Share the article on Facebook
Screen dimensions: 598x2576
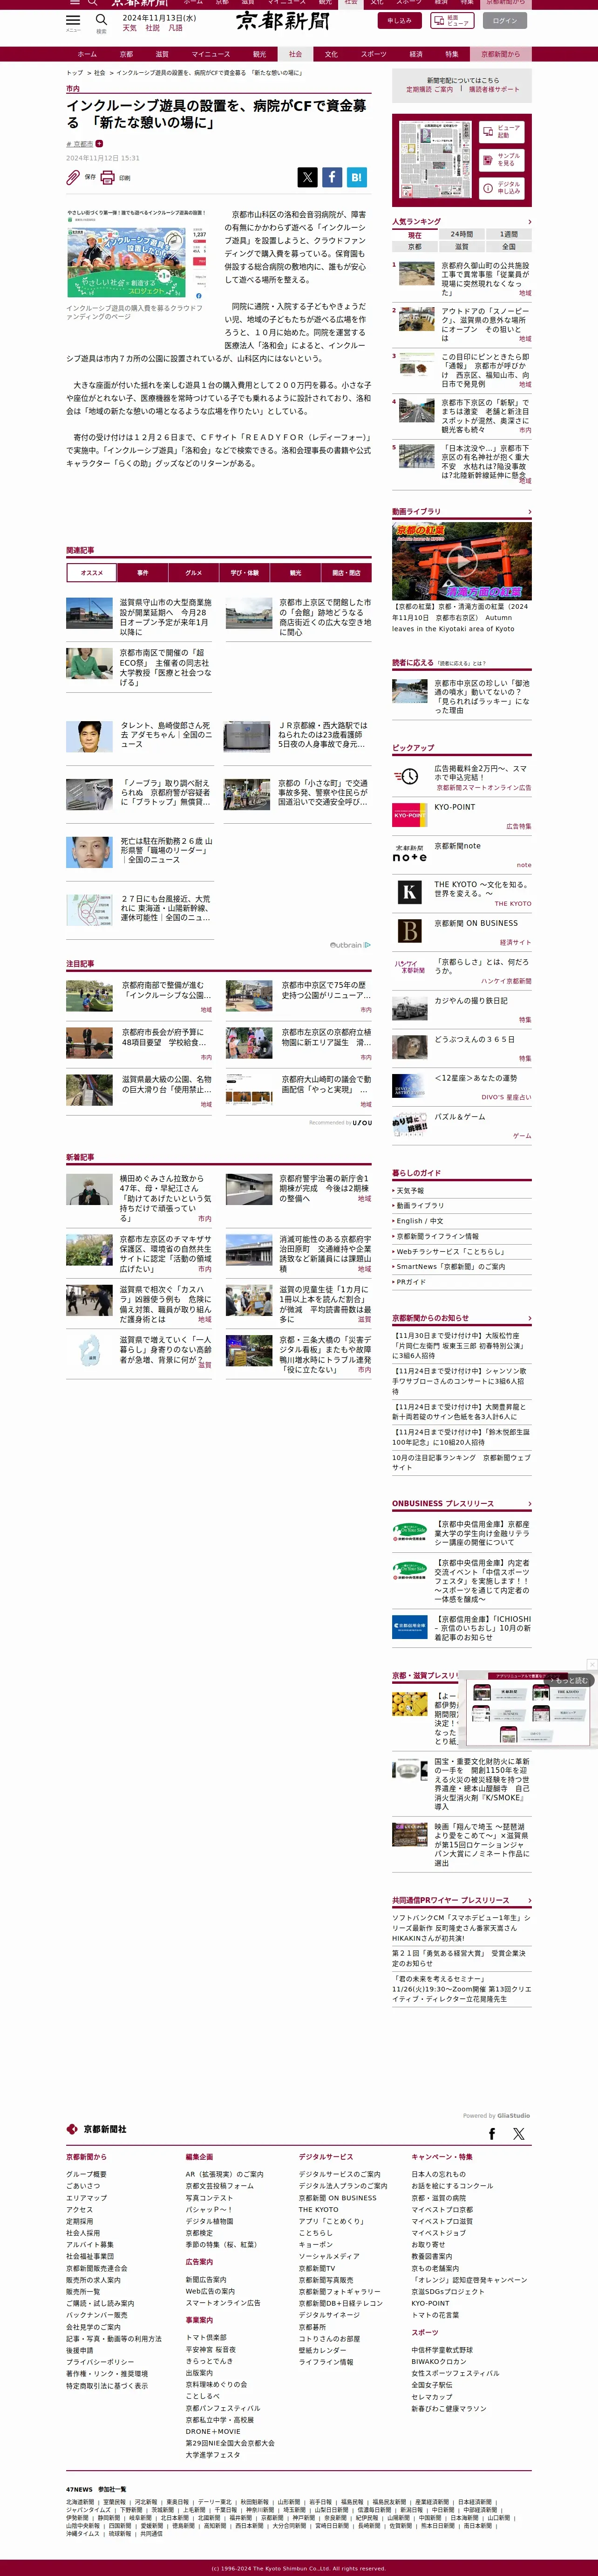[332, 177]
